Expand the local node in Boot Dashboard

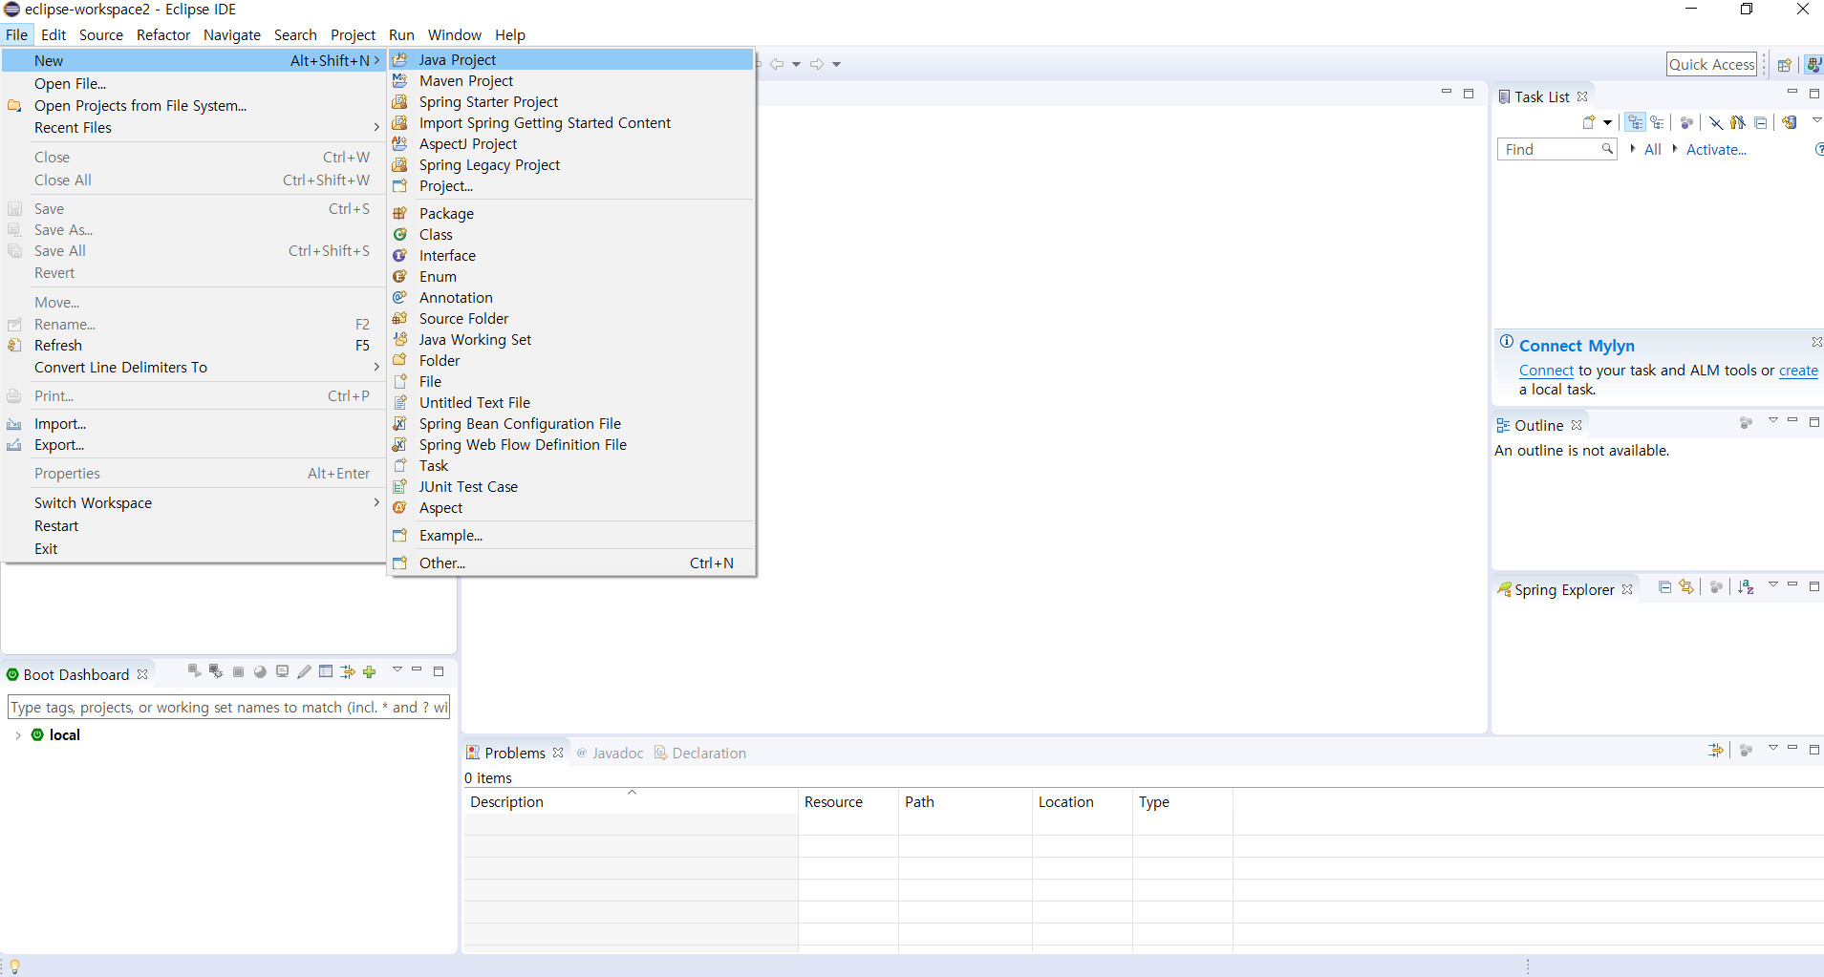coord(18,735)
